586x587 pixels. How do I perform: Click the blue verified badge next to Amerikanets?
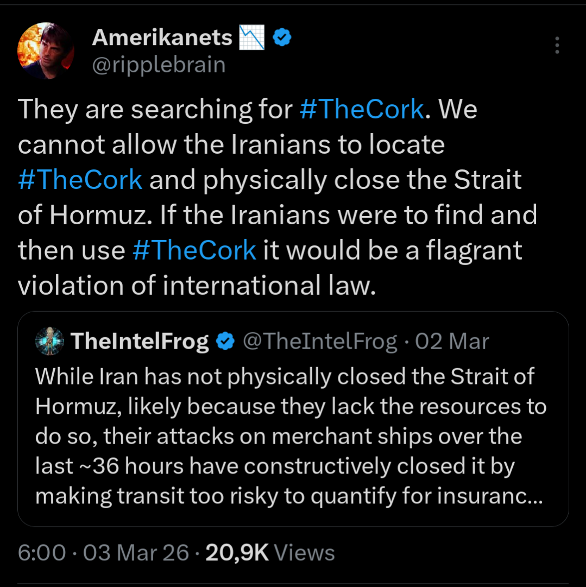click(282, 37)
